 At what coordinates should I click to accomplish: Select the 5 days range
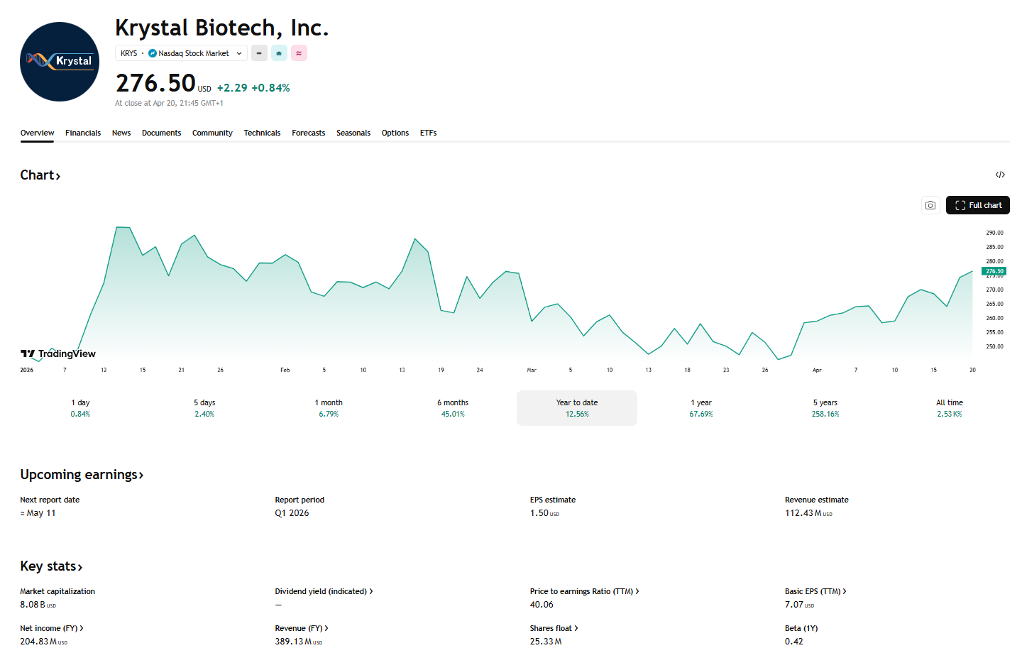pos(204,408)
